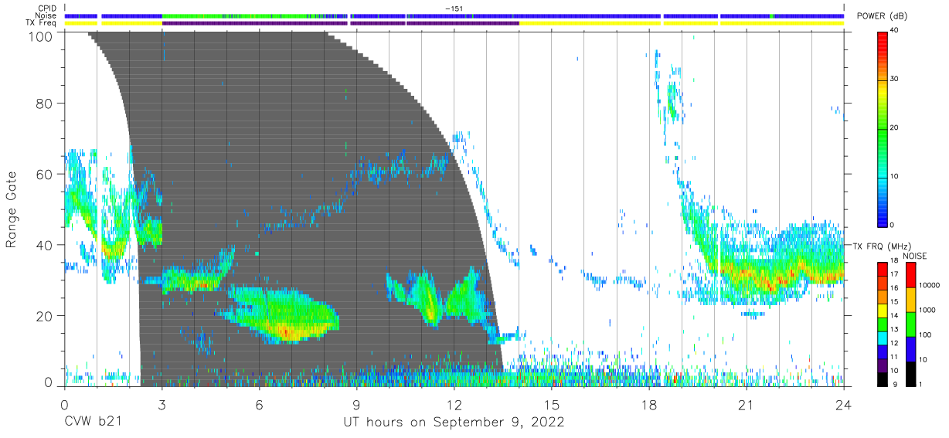Click the TX Freq row label
This screenshot has height=438, width=949.
click(x=42, y=23)
